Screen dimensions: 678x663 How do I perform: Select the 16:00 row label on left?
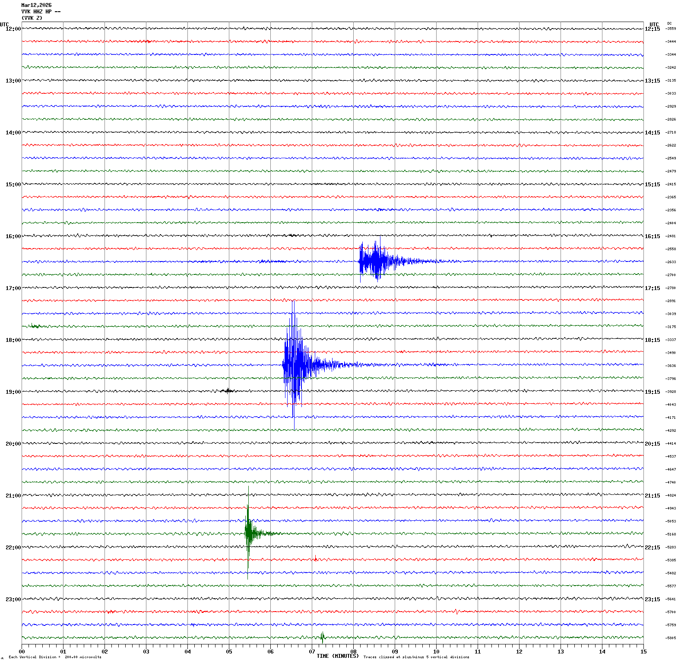[x=13, y=236]
